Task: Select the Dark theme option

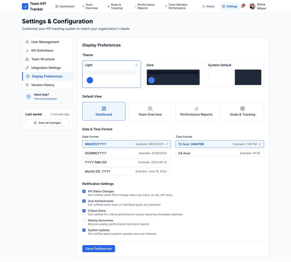Action: 173,74
